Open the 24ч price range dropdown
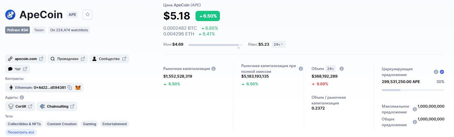This screenshot has height=137, width=454. [x=278, y=44]
